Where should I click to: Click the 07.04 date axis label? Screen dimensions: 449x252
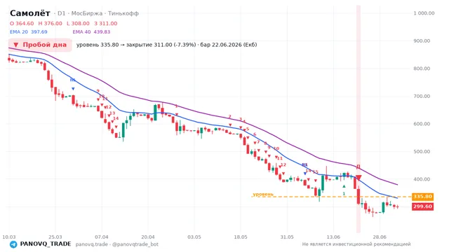(x=102, y=237)
